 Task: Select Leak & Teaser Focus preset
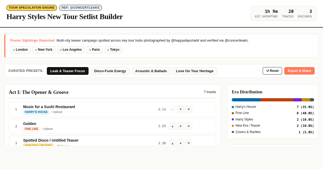click(68, 71)
